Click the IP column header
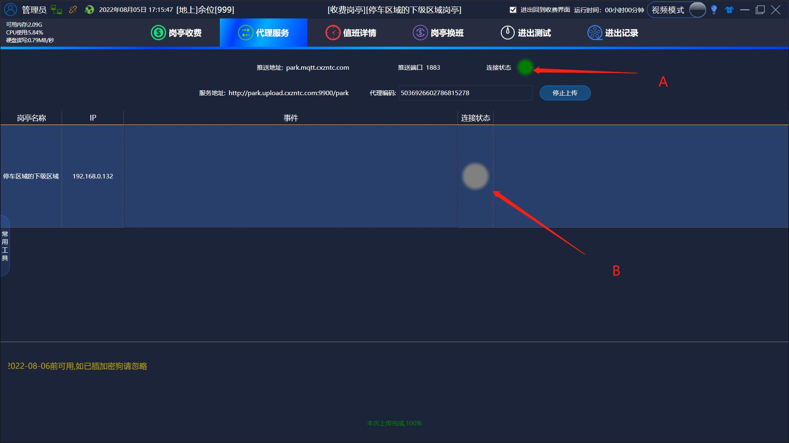The width and height of the screenshot is (789, 443). 93,118
